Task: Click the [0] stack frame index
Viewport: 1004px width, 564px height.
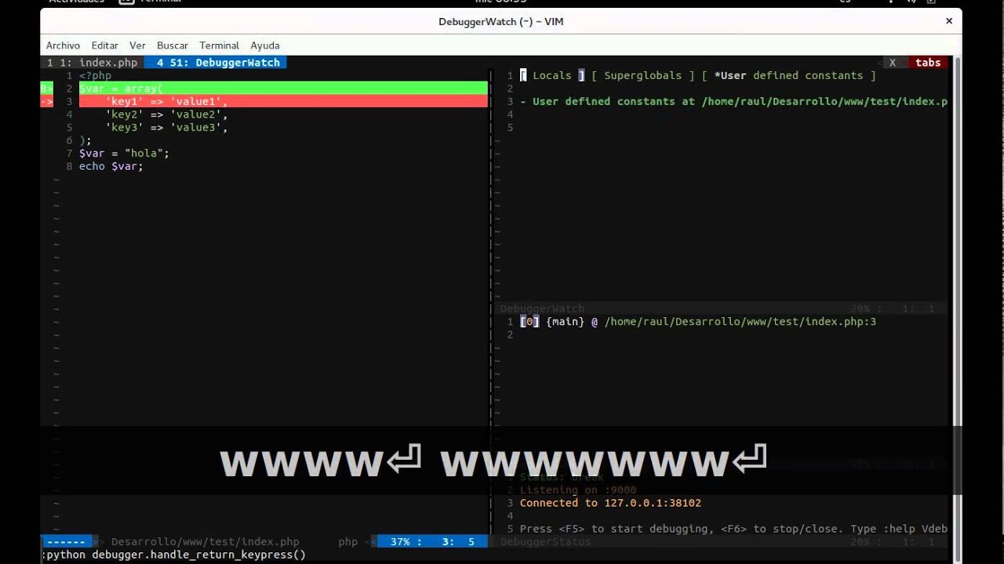Action: click(x=529, y=322)
